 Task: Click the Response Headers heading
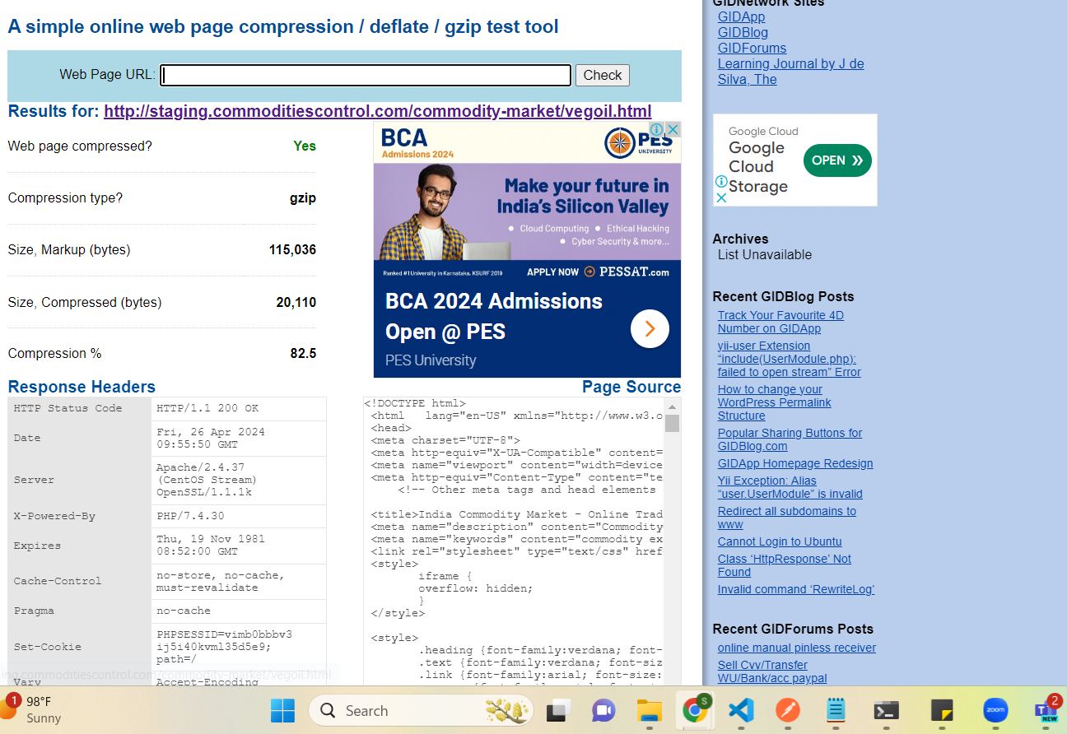pyautogui.click(x=82, y=387)
